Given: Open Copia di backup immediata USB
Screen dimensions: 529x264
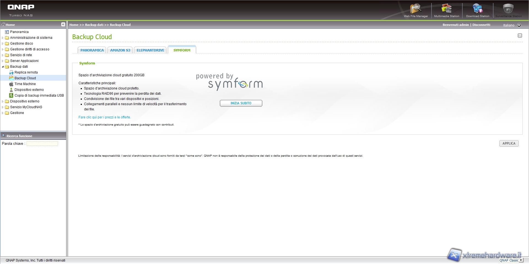Looking at the screenshot, I should pyautogui.click(x=39, y=96).
